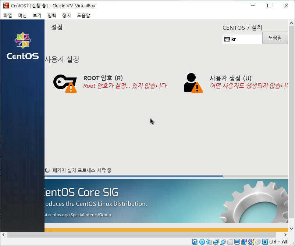Click the VirtualBox app icon in title bar
This screenshot has height=246, width=295.
(6, 6)
